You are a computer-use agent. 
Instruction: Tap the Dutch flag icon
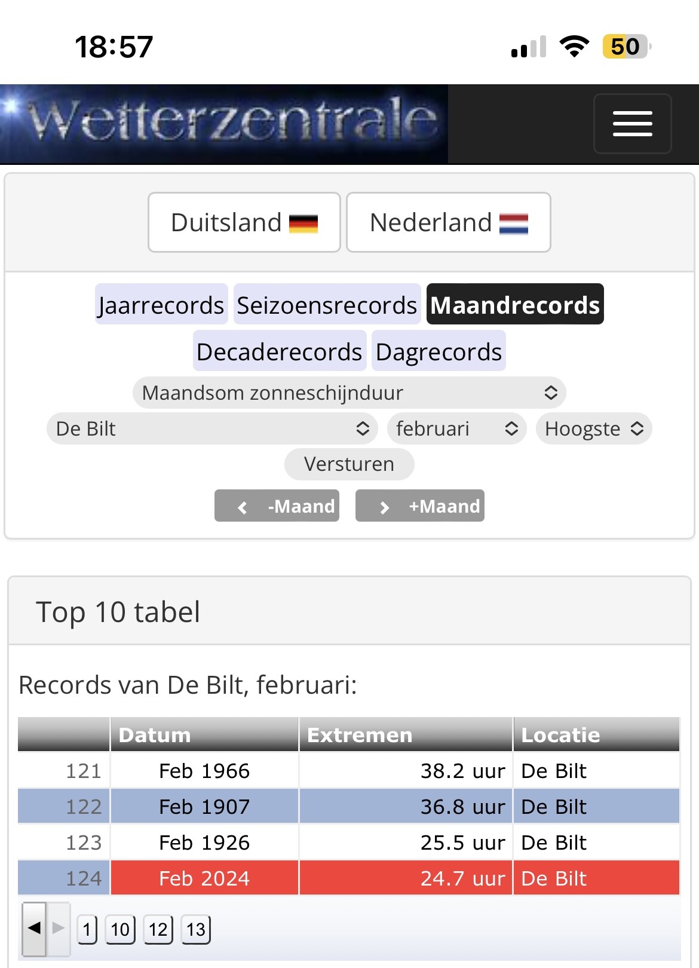coord(514,223)
